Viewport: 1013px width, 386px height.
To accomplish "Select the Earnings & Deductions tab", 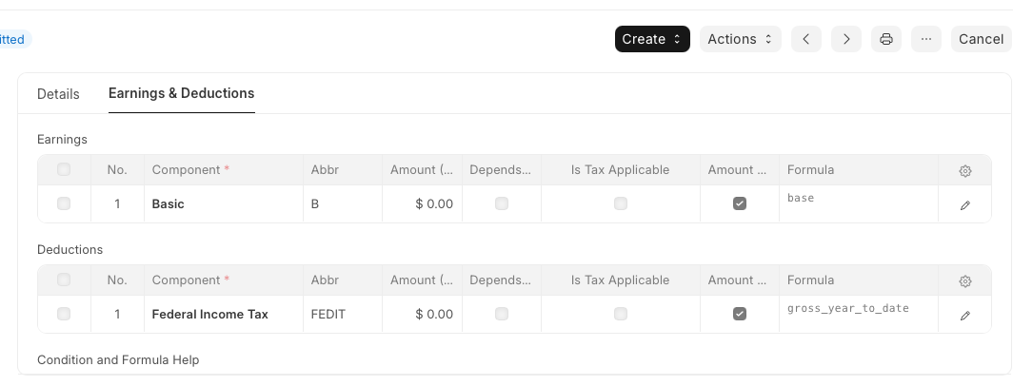I will click(x=182, y=93).
